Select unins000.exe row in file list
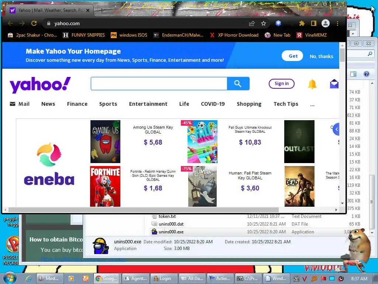The width and height of the screenshot is (378, 284). point(255,232)
